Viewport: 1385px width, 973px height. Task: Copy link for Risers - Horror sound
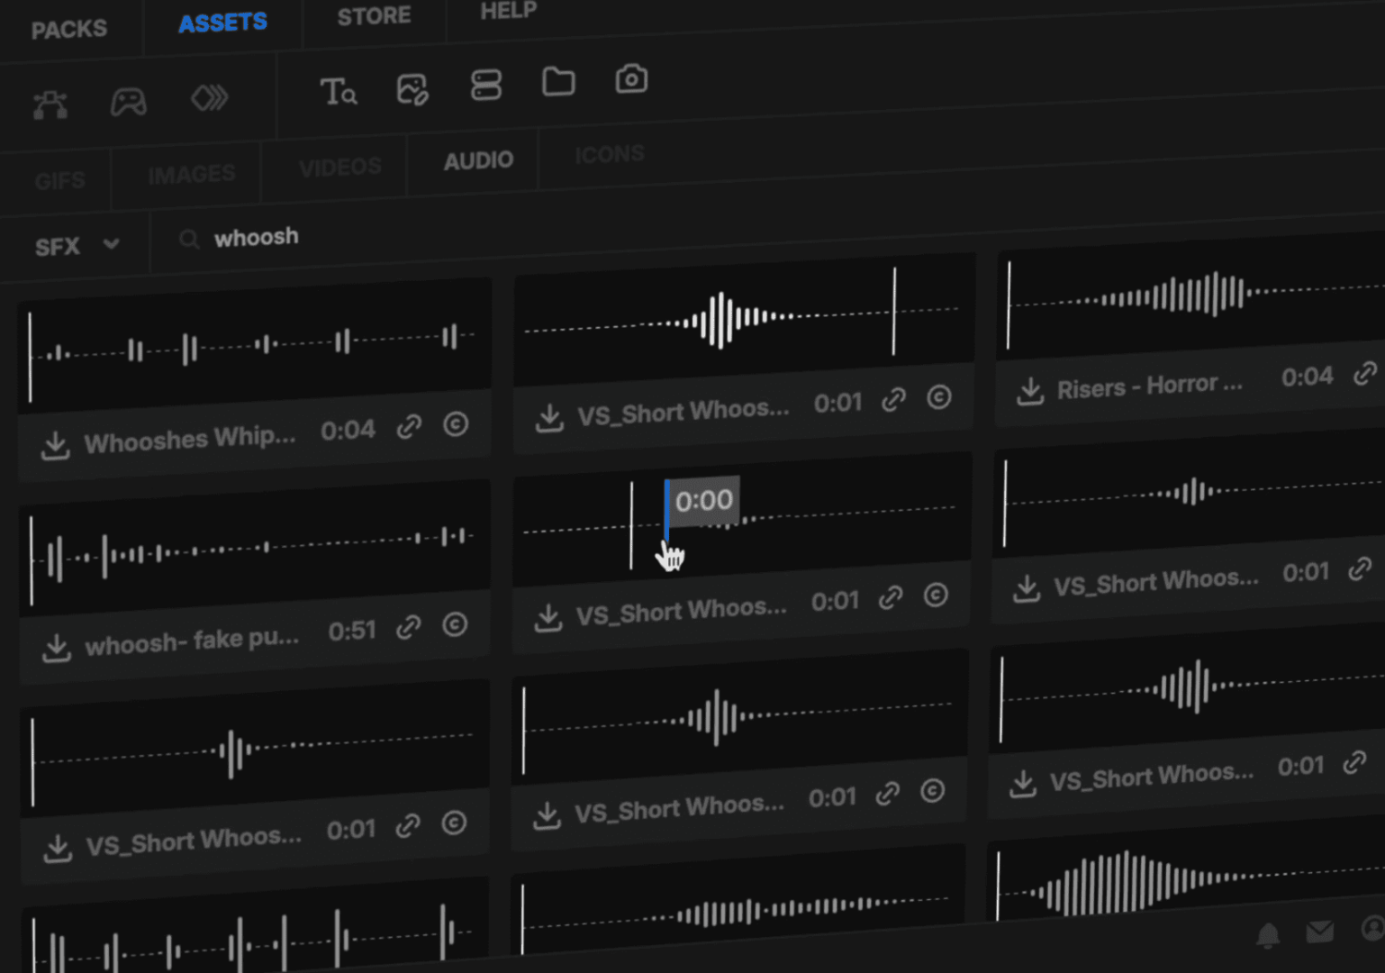pyautogui.click(x=1365, y=373)
